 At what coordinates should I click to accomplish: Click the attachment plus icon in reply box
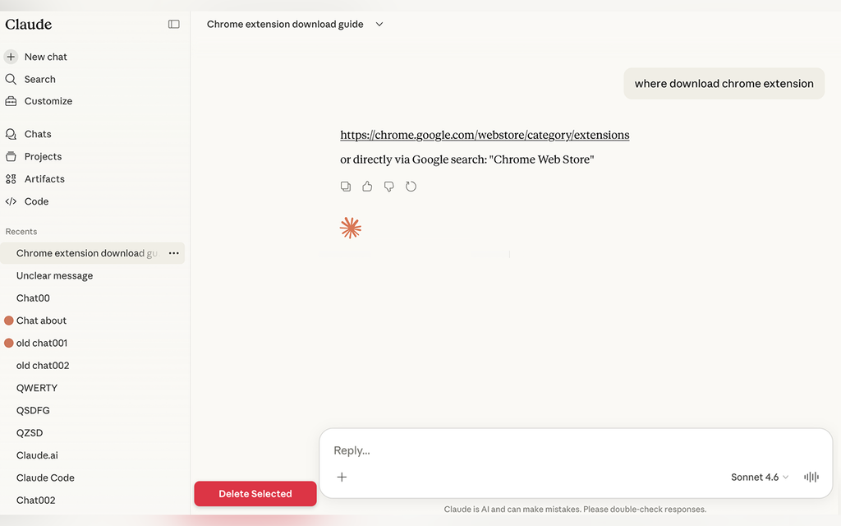point(342,477)
